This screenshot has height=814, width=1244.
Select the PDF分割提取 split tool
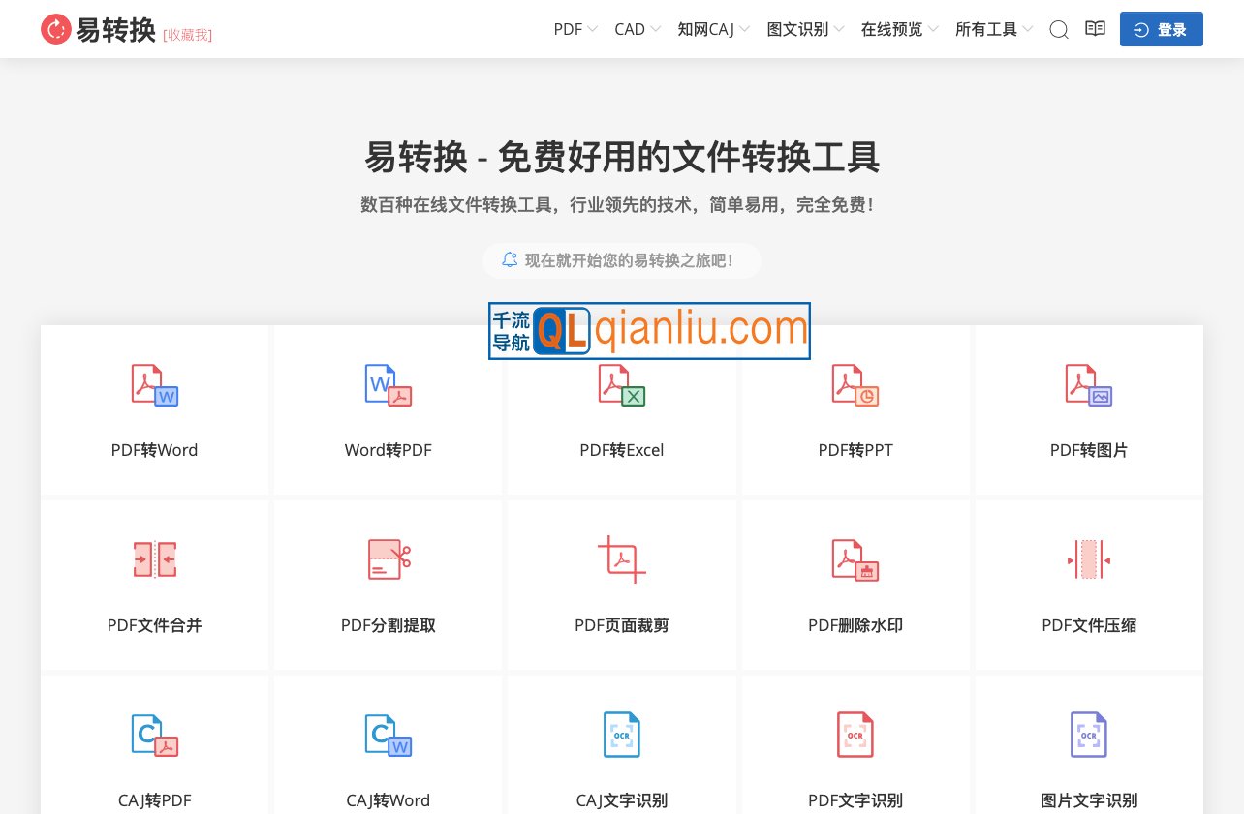(x=388, y=585)
